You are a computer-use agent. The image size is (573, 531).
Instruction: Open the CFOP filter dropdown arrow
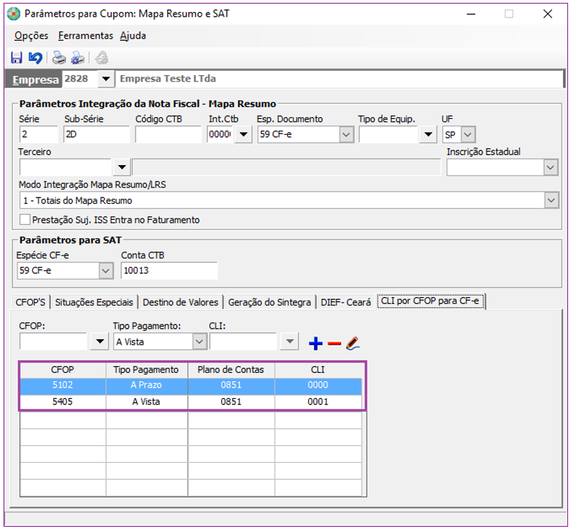[x=100, y=341]
